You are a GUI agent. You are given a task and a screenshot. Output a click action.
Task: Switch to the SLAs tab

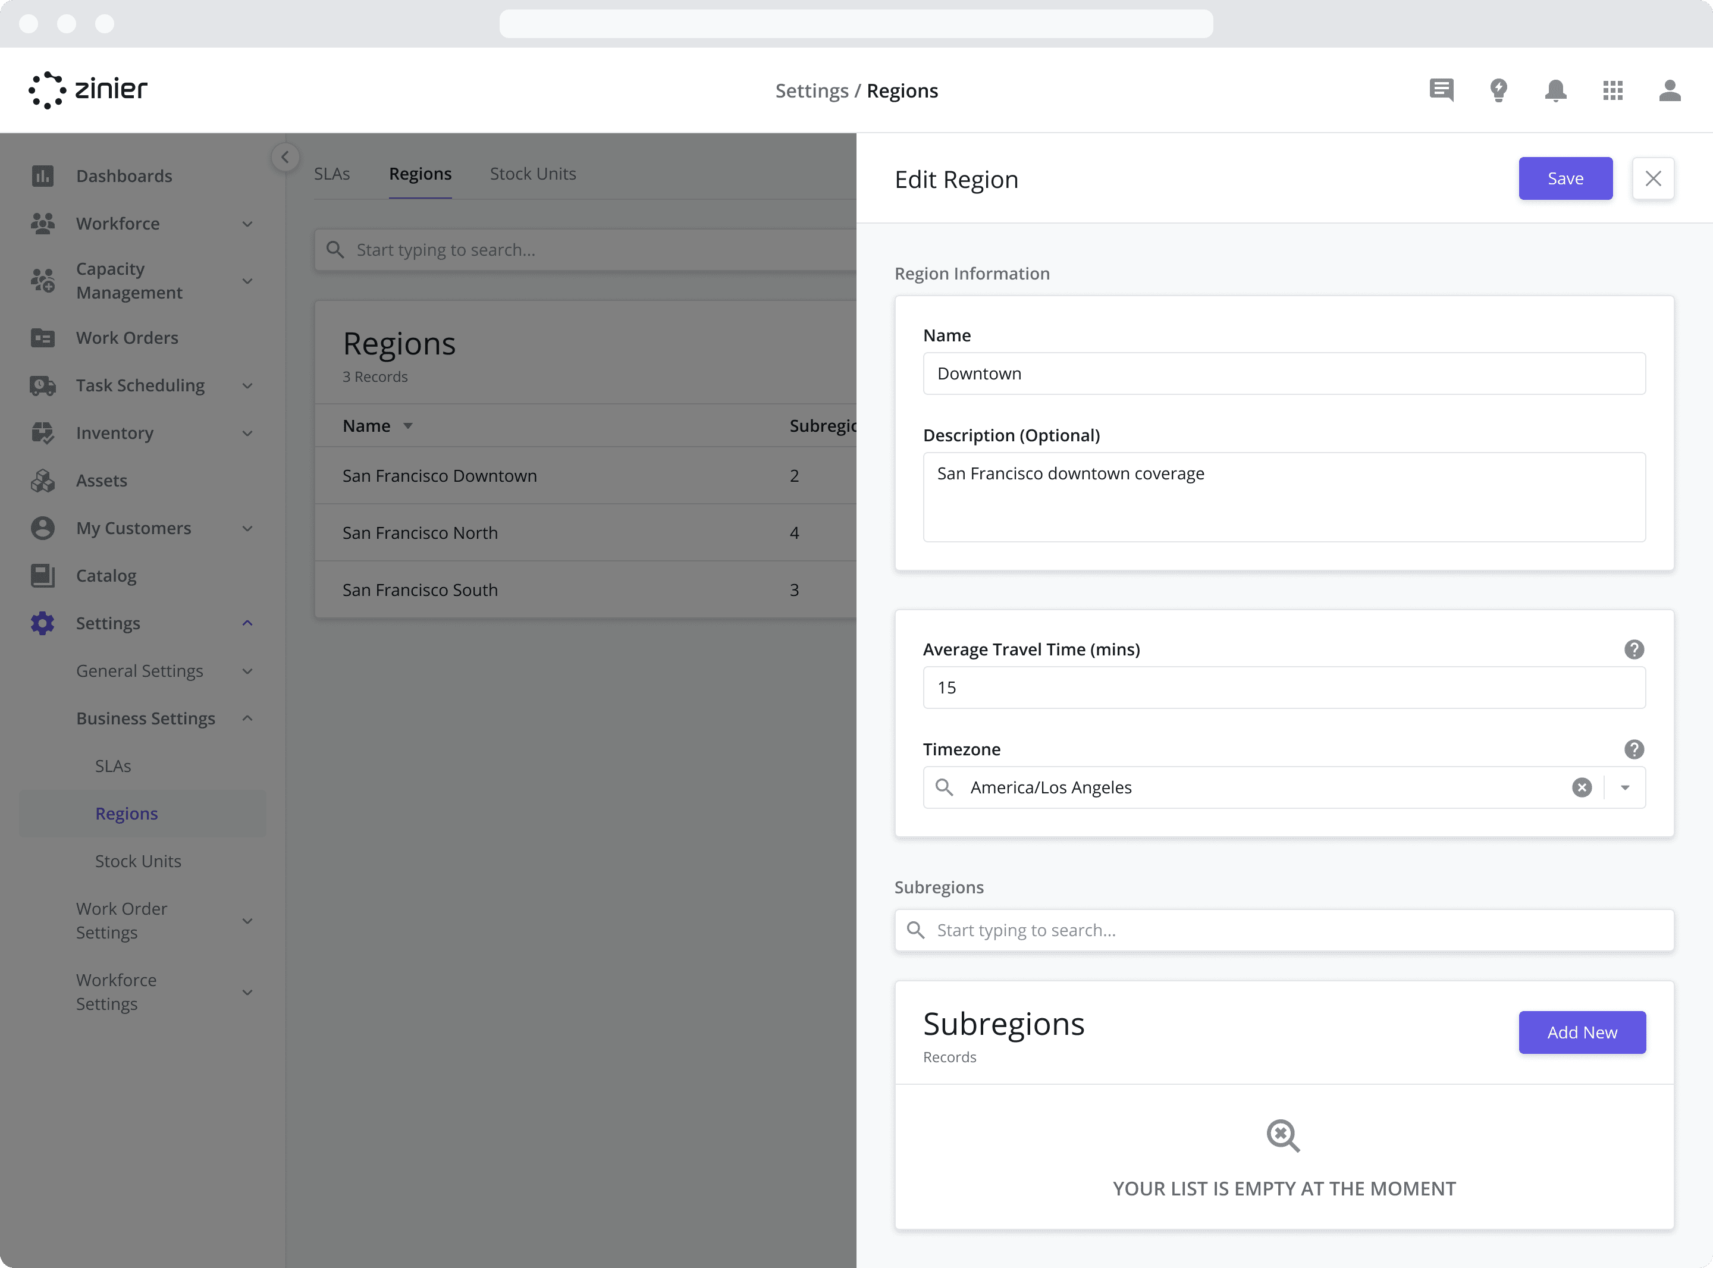pos(331,174)
